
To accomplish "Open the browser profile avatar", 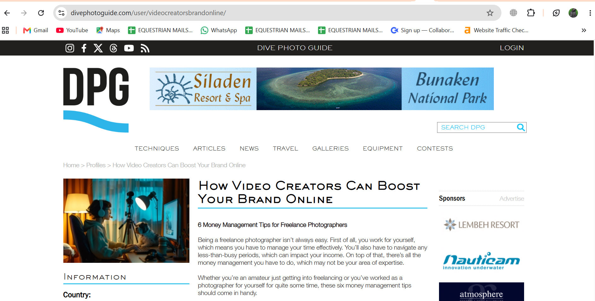I will [x=573, y=13].
